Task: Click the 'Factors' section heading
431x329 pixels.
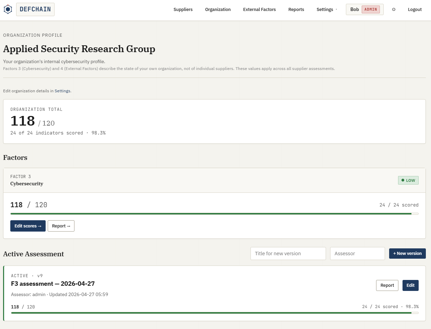Action: pos(15,157)
